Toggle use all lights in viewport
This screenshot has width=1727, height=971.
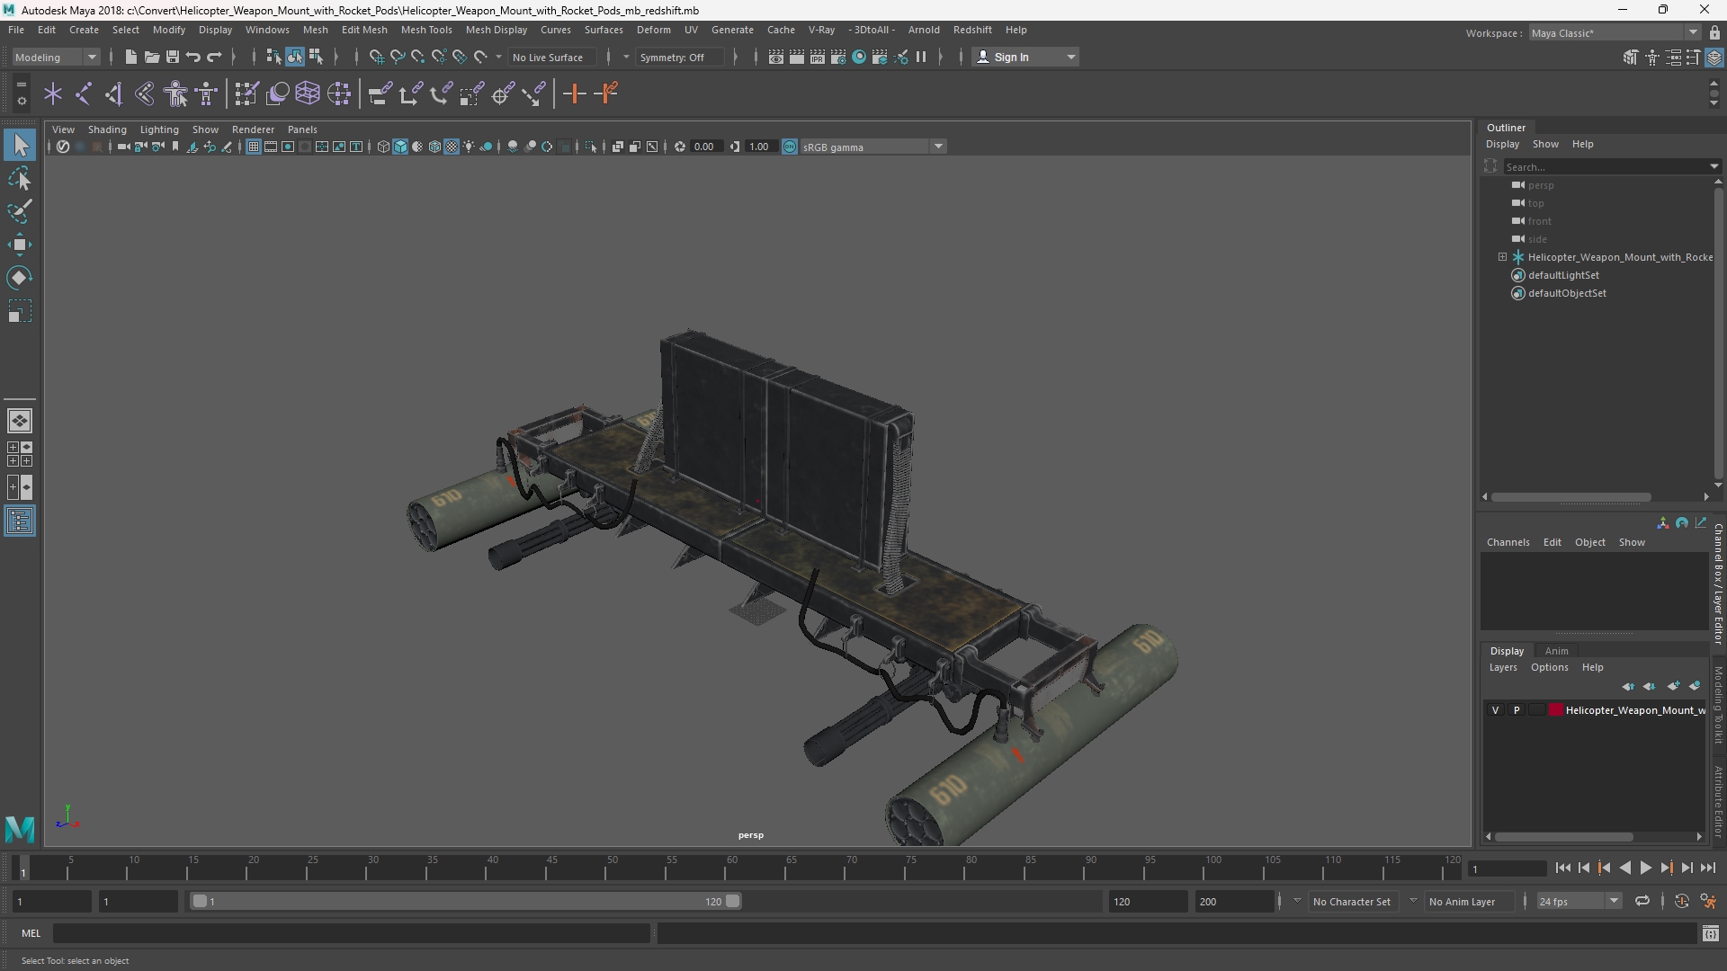point(469,147)
